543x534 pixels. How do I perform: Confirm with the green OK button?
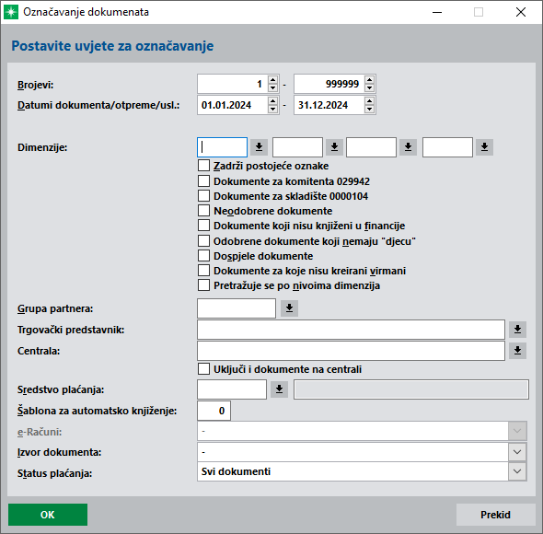48,515
